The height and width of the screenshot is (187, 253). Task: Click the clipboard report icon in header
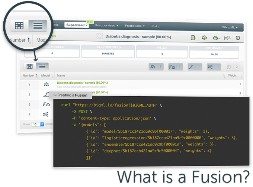click(193, 37)
